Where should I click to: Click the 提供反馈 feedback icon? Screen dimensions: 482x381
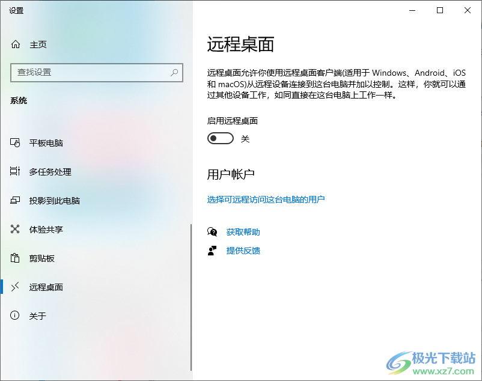coord(212,251)
